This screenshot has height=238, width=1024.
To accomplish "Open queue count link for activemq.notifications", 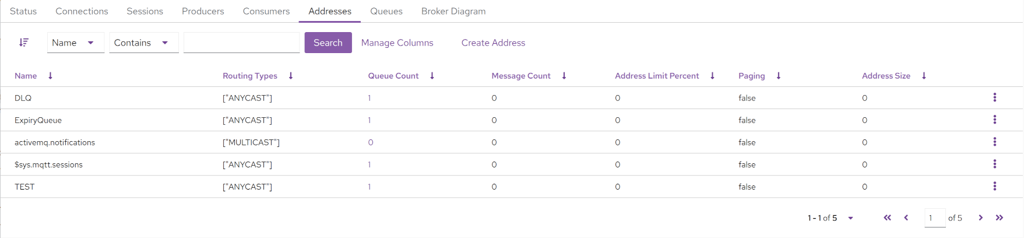I will tap(371, 142).
